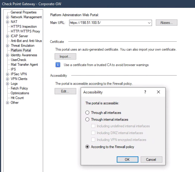Expand the VPN Clients tree node
Image resolution: width=195 pixels, height=172 pixels.
(8, 79)
